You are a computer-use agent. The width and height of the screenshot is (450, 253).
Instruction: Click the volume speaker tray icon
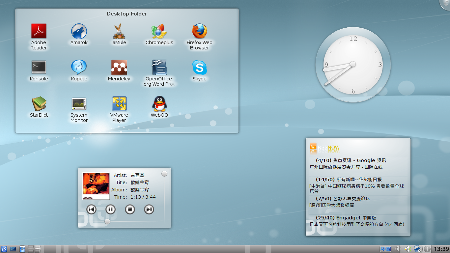[x=408, y=249]
